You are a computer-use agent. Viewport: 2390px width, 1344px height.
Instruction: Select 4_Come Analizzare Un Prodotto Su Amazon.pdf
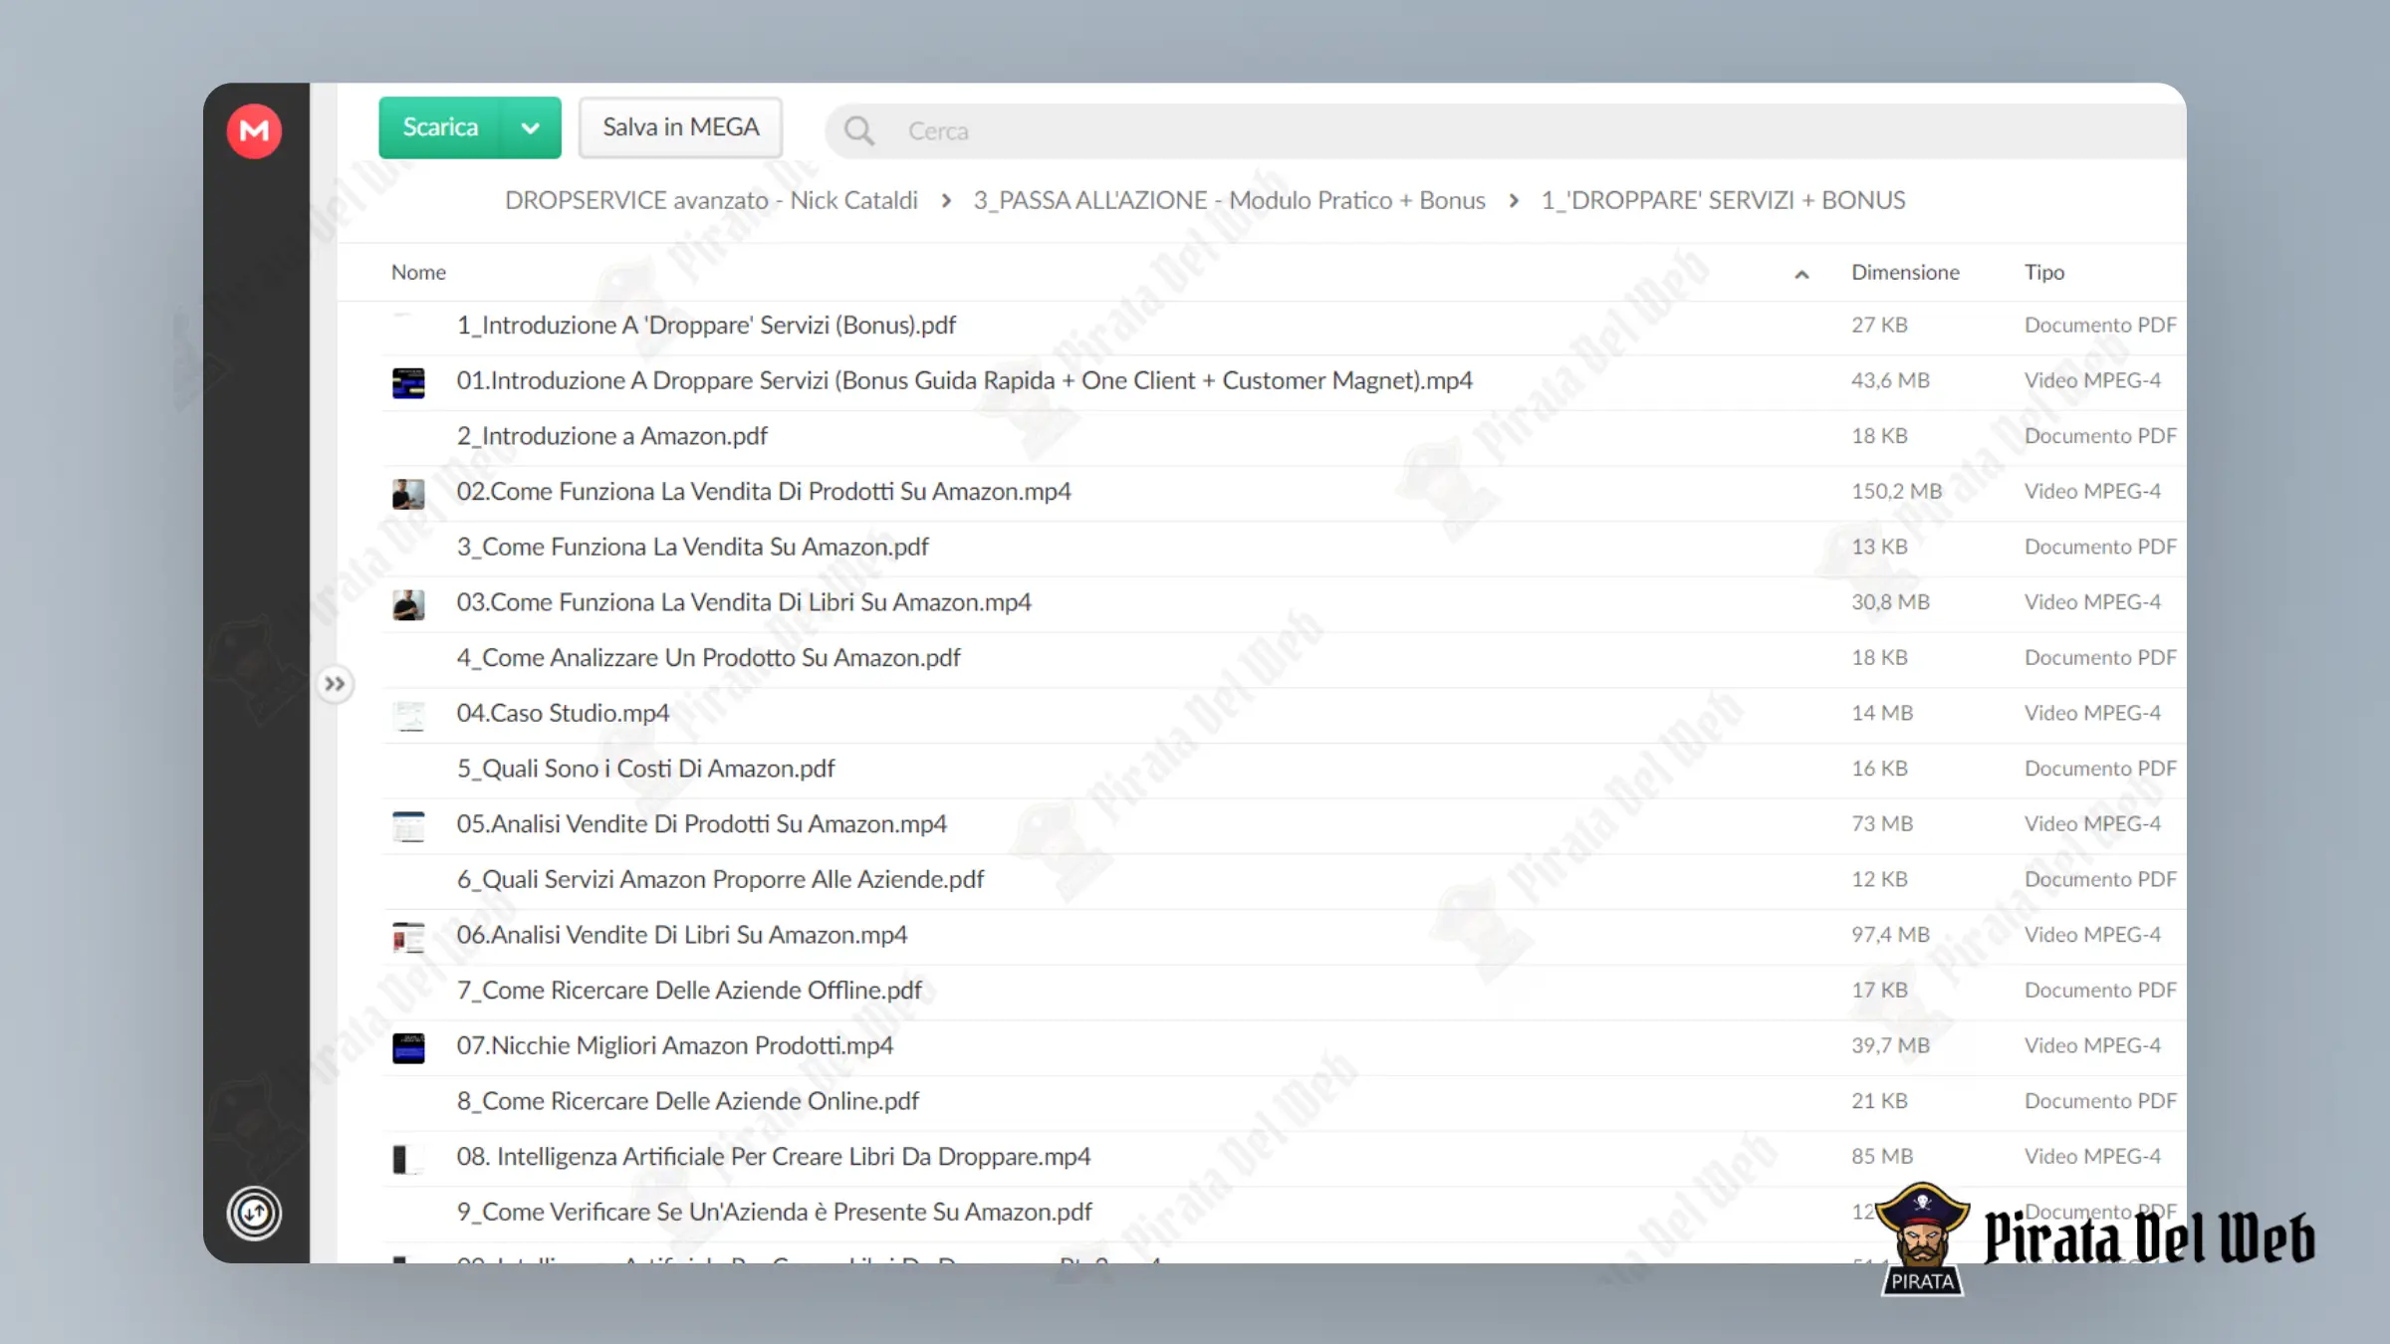[708, 658]
